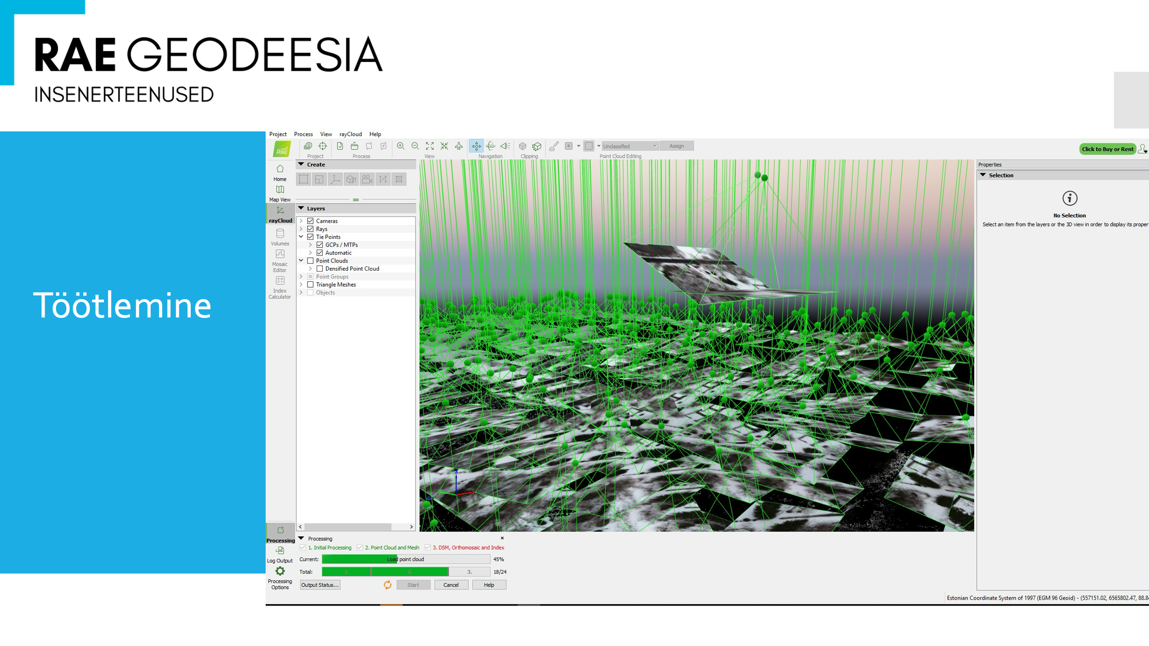Collapse the Tie Points tree node

[301, 237]
